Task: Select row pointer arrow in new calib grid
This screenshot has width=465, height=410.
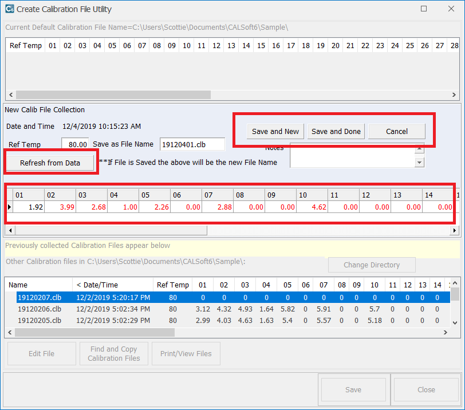Action: tap(10, 207)
